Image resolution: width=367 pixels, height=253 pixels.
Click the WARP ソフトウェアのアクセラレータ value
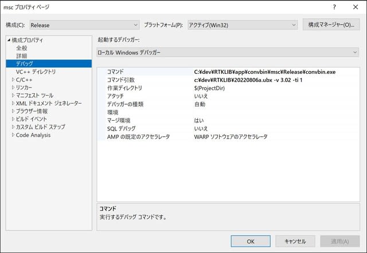point(231,137)
